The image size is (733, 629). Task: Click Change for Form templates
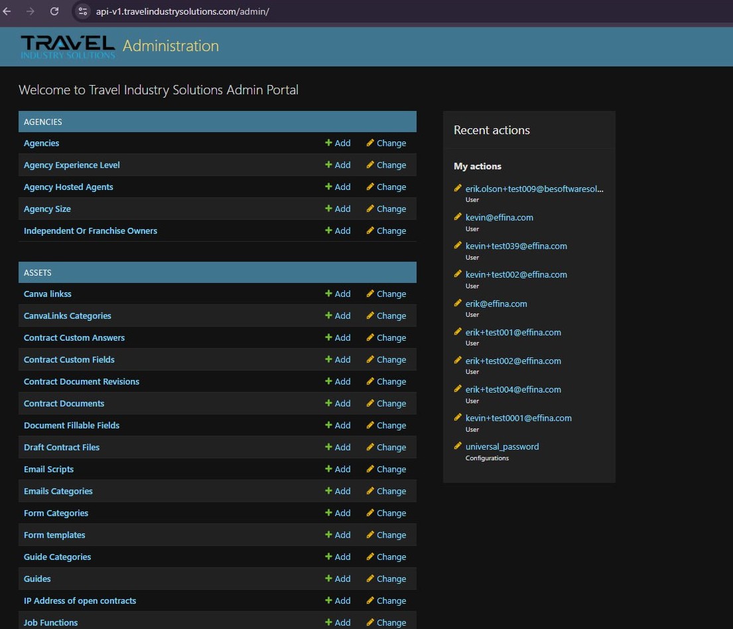(x=386, y=535)
